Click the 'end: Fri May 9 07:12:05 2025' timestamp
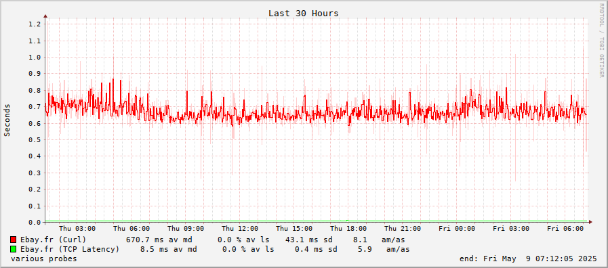Viewport: 608px width, 268px height. pyautogui.click(x=528, y=259)
